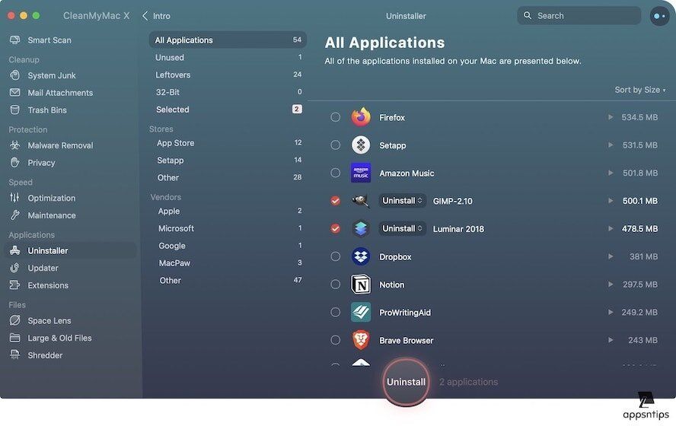Select the Leftovers filter
676x426 pixels.
coord(173,75)
